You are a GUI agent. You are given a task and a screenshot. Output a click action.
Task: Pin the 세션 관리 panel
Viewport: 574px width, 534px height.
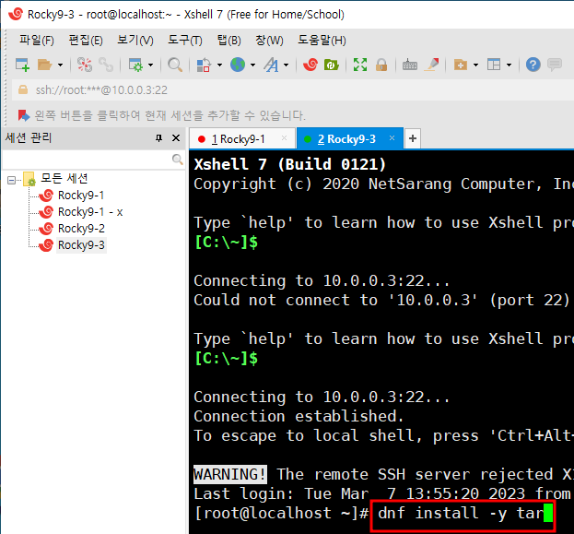point(158,138)
